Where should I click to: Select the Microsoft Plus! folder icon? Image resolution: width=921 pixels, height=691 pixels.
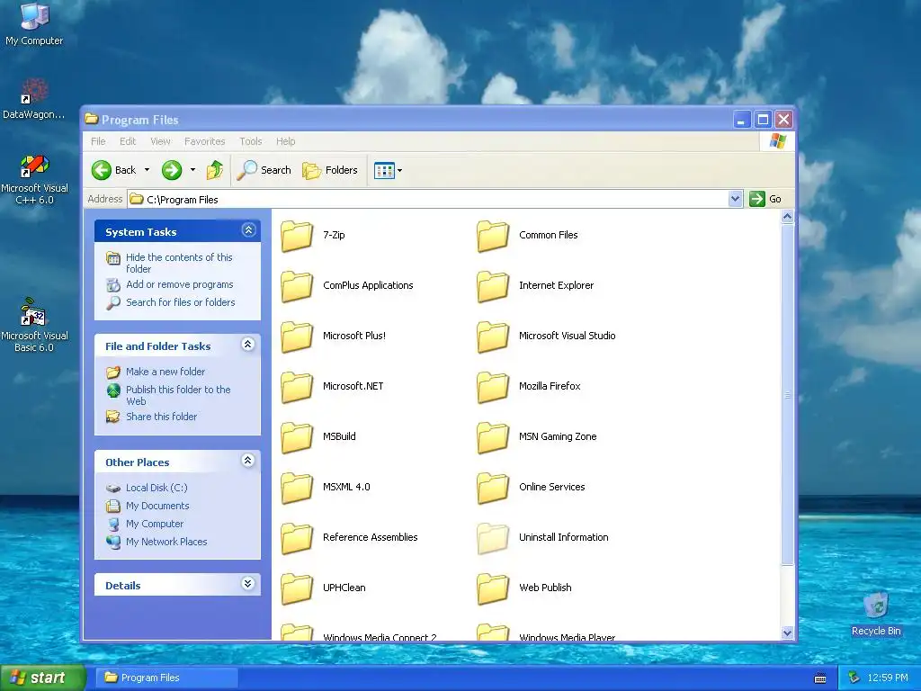(x=297, y=337)
